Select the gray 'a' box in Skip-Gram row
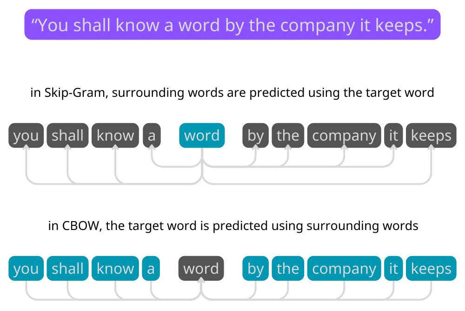The height and width of the screenshot is (311, 465). pos(152,135)
